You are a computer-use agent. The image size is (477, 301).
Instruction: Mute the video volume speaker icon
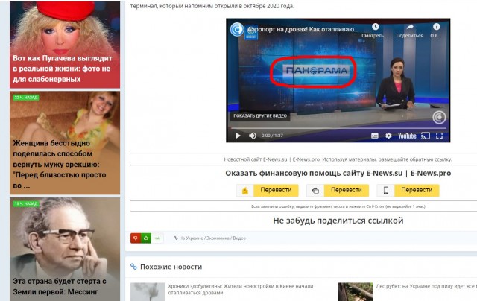pos(252,136)
